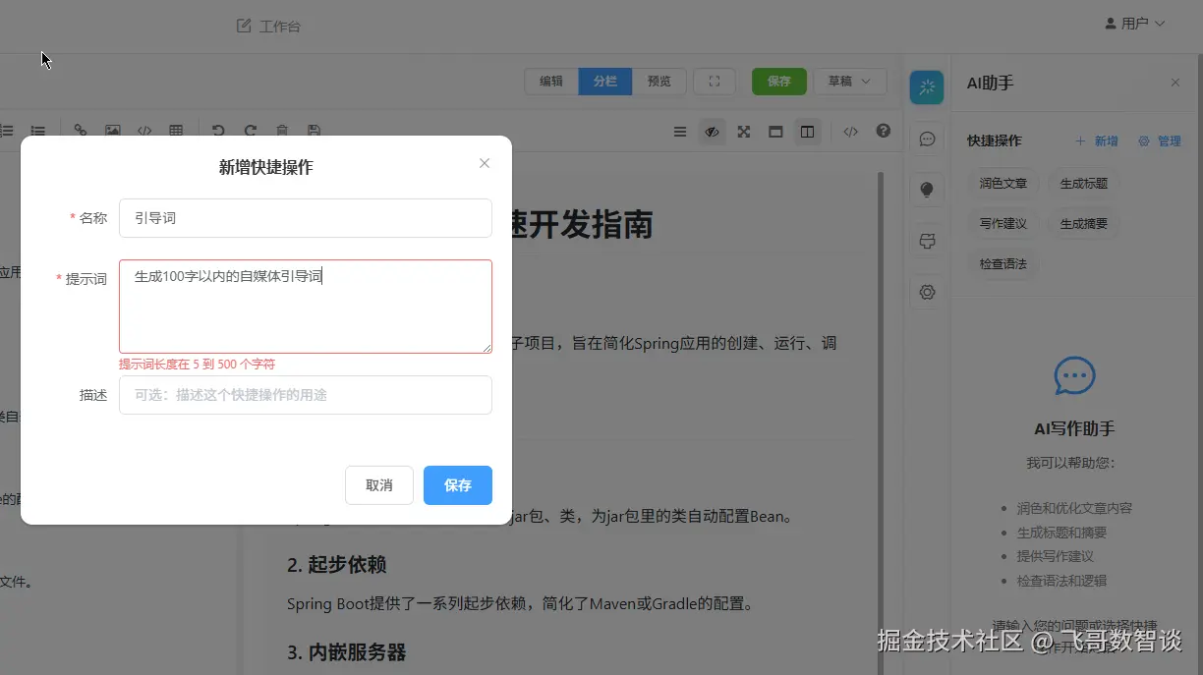1203x675 pixels.
Task: Insert a table via toolbar icon
Action: (x=176, y=131)
